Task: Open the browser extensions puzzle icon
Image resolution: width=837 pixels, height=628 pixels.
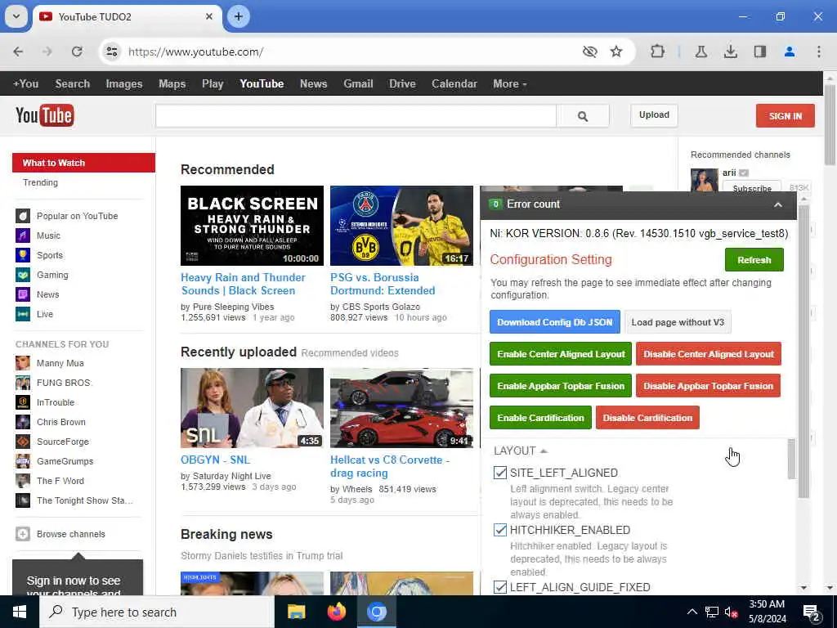Action: pos(658,52)
